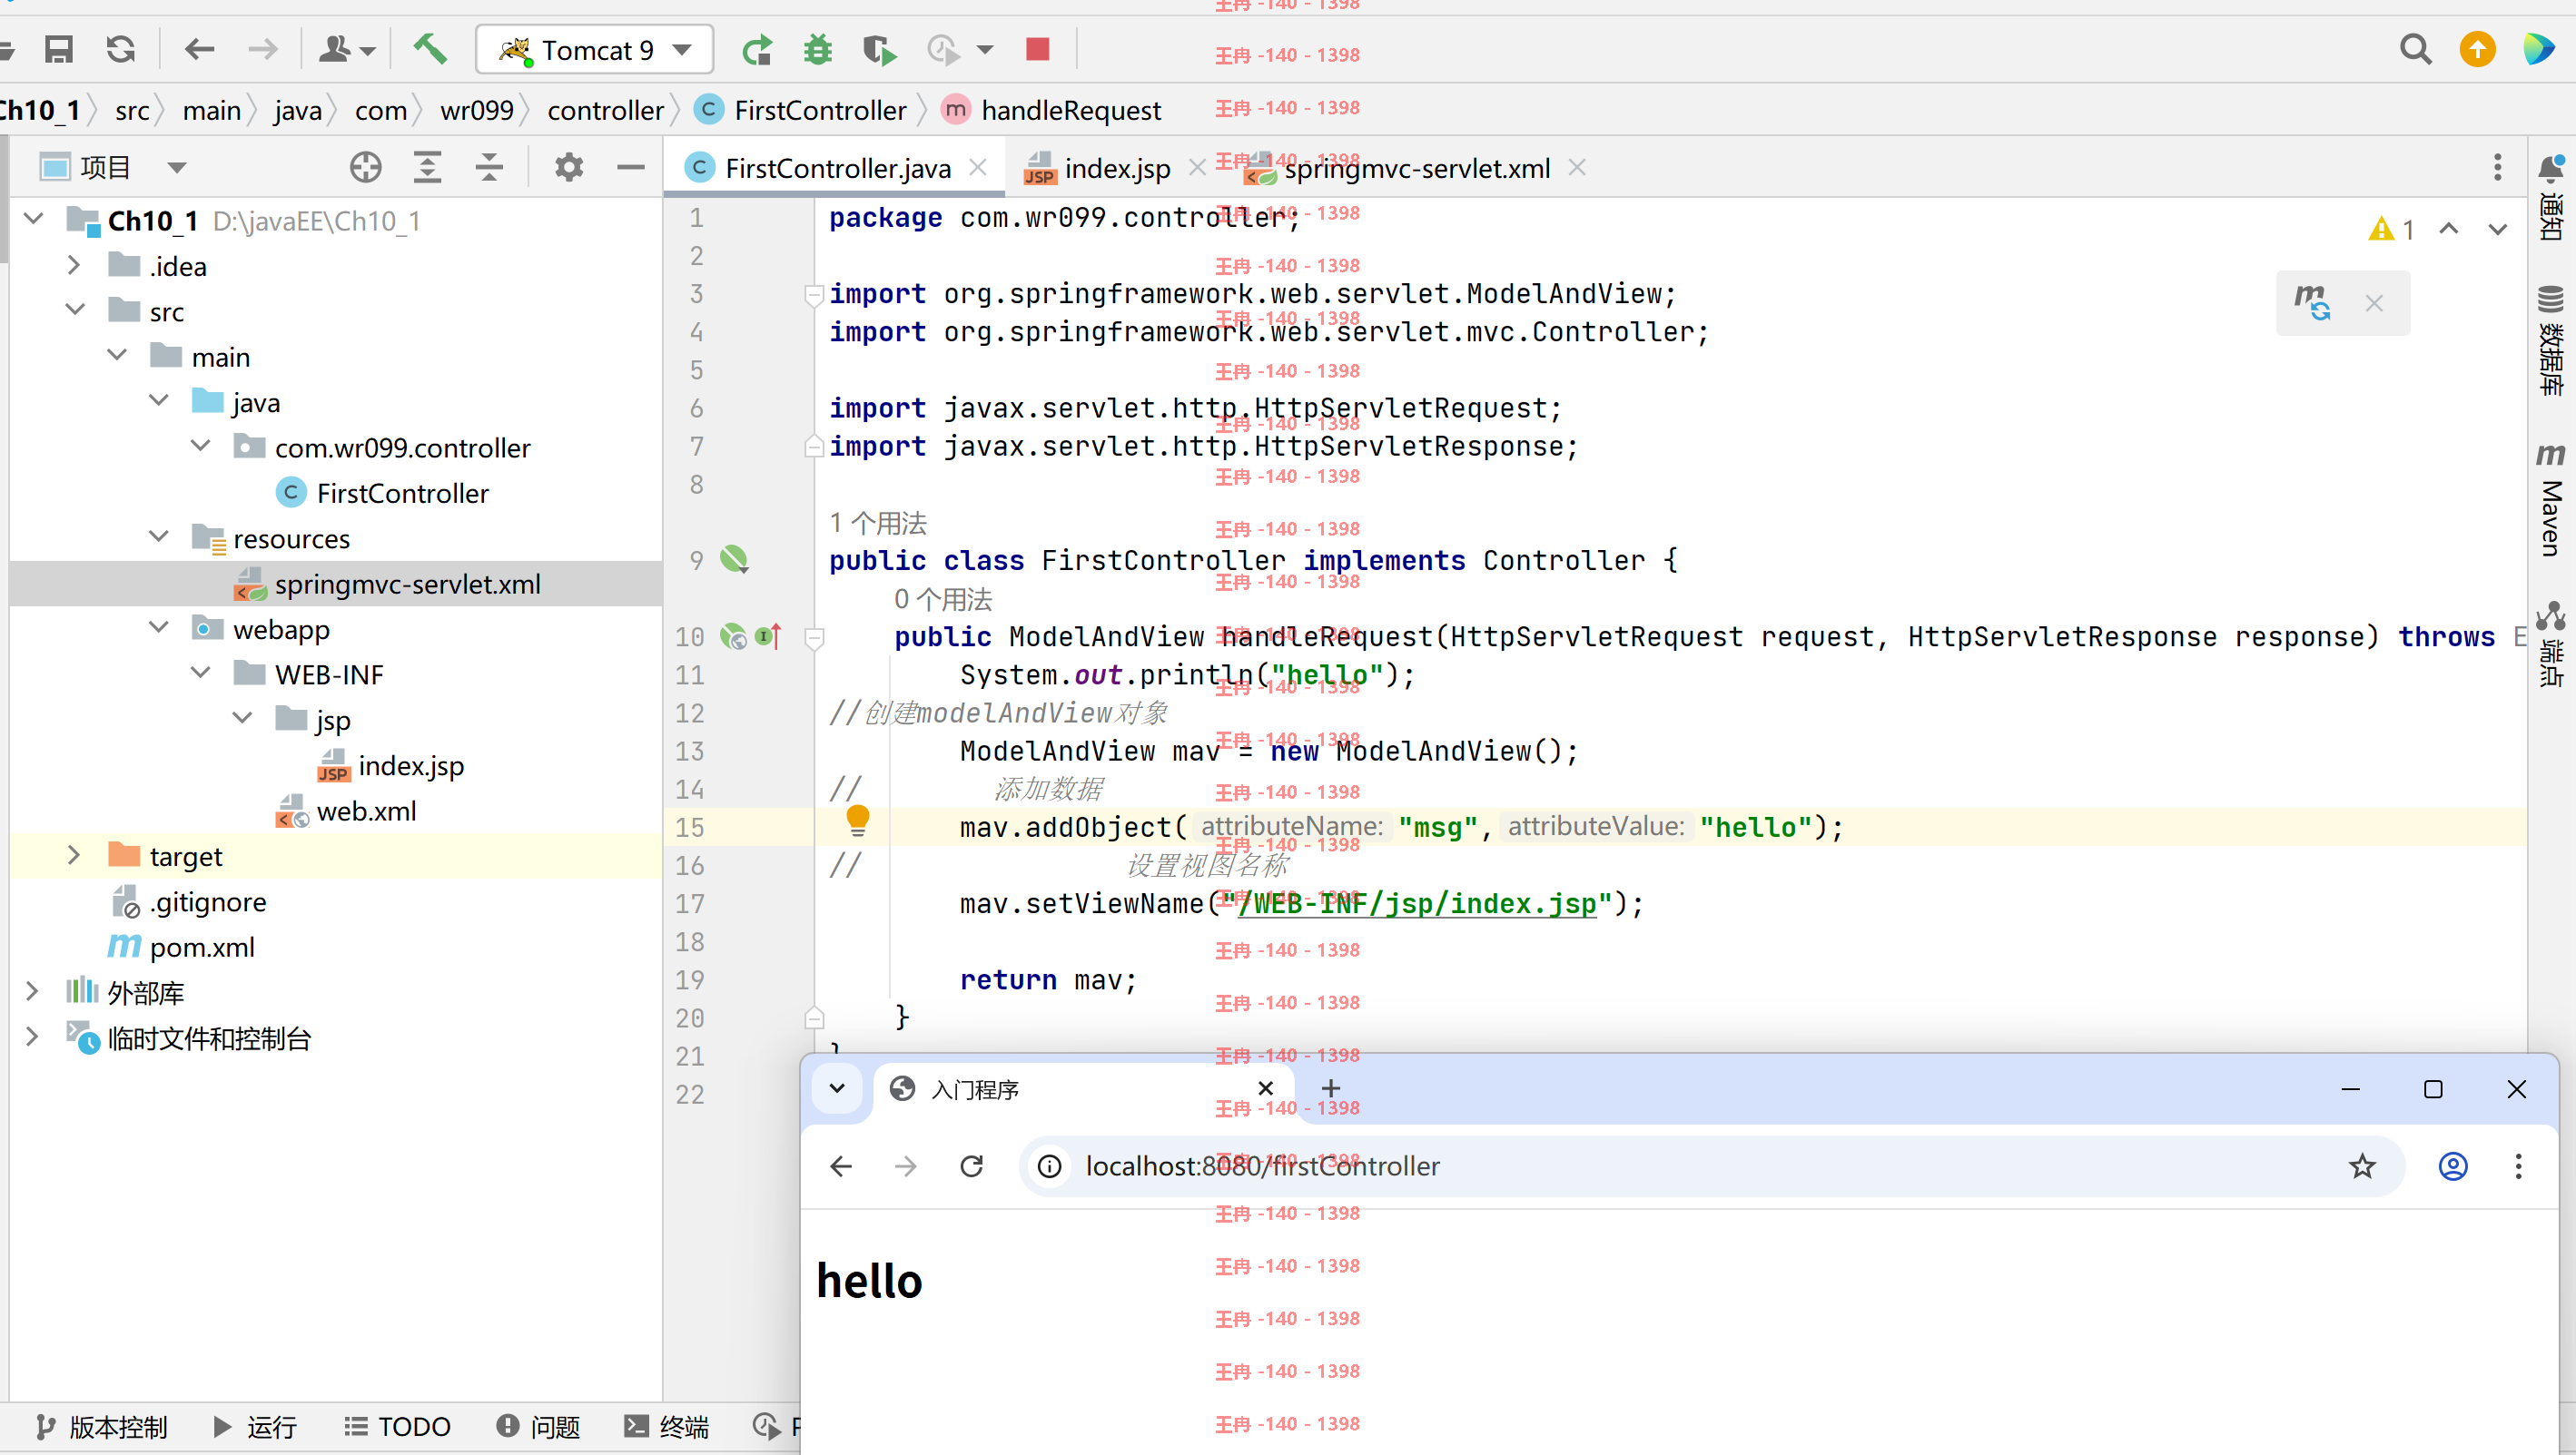This screenshot has height=1455, width=2576.
Task: Navigate forward with the right arrow icon
Action: (262, 49)
